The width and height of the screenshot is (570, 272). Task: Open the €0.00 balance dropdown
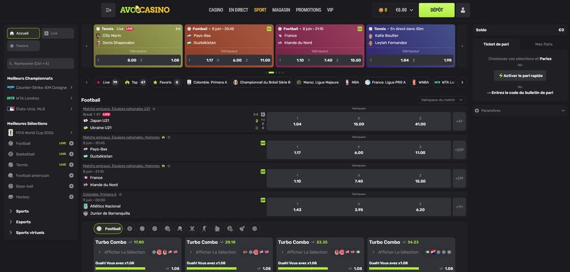(404, 10)
